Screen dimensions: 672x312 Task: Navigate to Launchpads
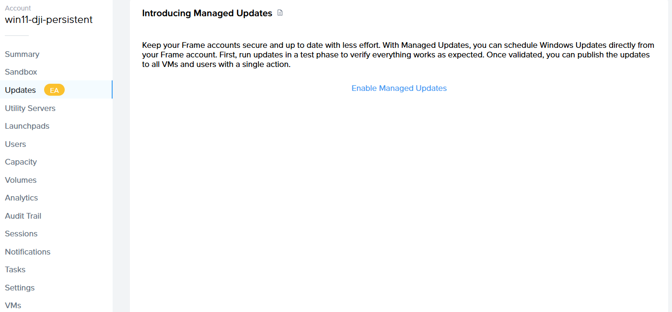tap(27, 126)
